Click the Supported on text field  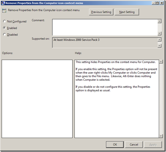[x=105, y=43]
